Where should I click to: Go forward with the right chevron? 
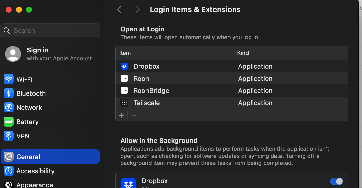[137, 10]
